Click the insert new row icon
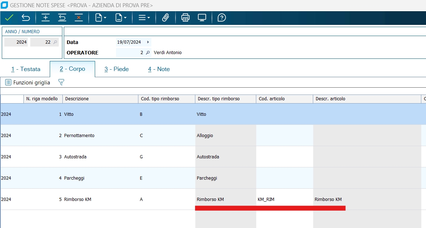Image resolution: width=426 pixels, height=228 pixels. [x=45, y=18]
